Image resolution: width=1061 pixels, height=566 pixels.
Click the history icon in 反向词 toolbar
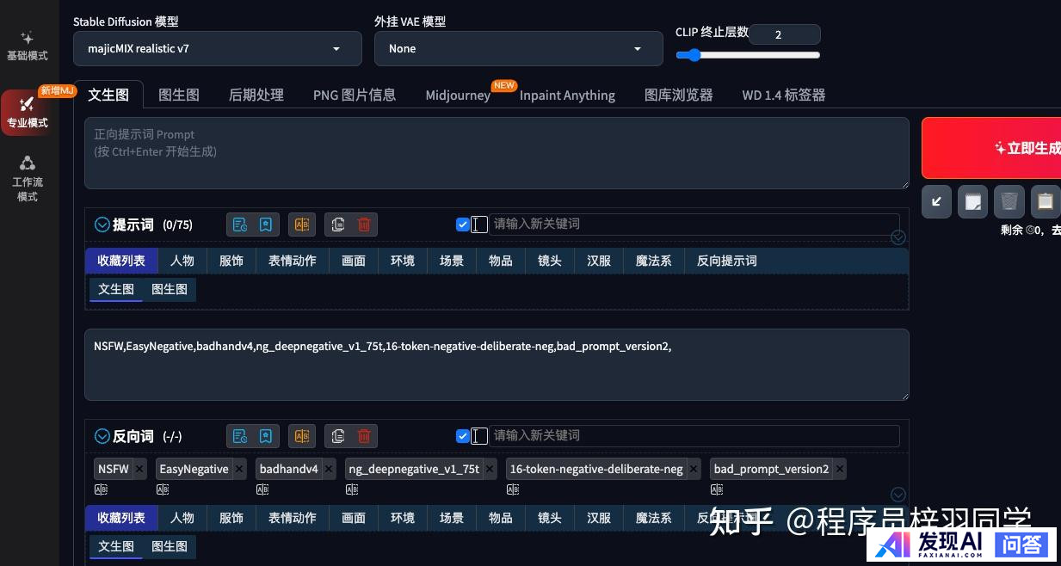(240, 436)
